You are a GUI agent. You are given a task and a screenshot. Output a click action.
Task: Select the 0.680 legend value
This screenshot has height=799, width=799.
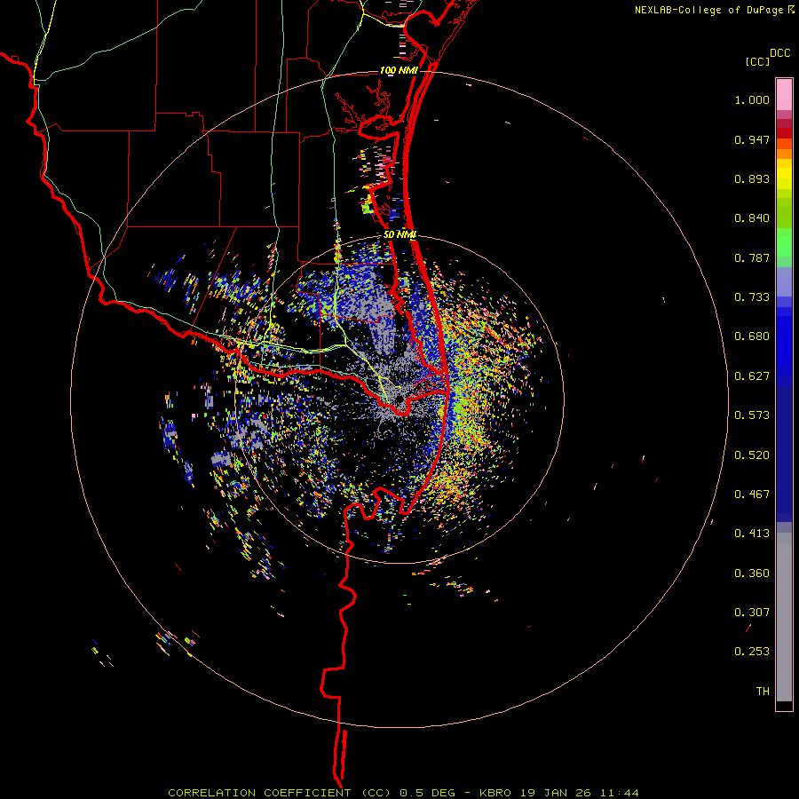click(x=752, y=336)
